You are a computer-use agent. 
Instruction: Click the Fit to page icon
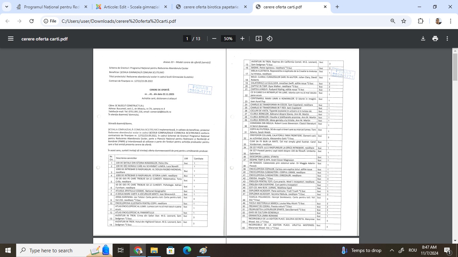click(259, 38)
